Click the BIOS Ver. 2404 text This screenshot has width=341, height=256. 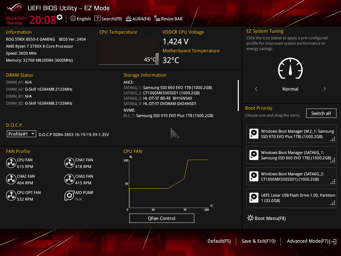[x=72, y=39]
